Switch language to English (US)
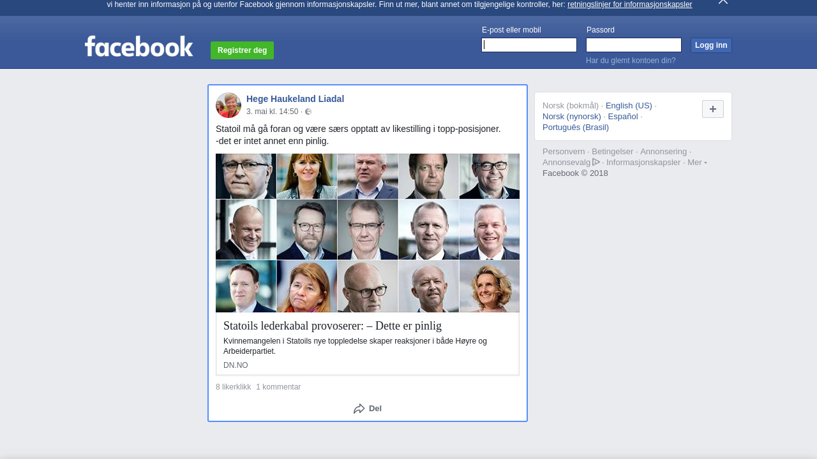The image size is (817, 459). point(629,106)
